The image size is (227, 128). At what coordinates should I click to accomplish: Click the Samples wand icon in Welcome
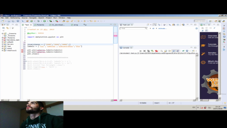coord(203,54)
